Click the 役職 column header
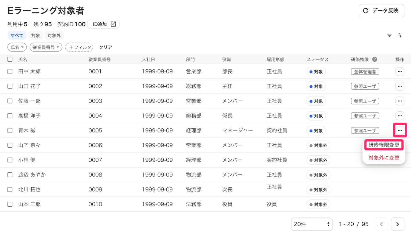411x237 pixels. [227, 59]
